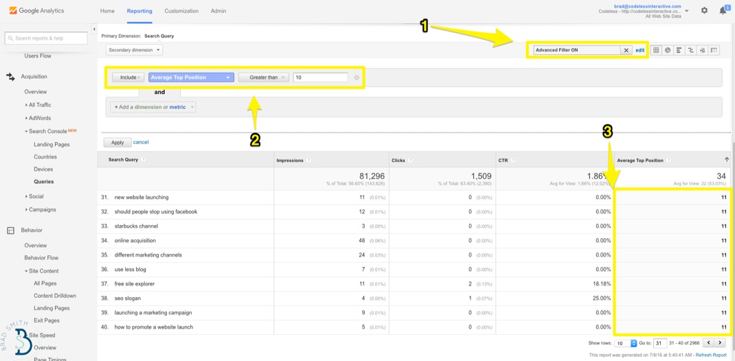The image size is (735, 361).
Task: Open the Devices report
Action: [x=43, y=169]
